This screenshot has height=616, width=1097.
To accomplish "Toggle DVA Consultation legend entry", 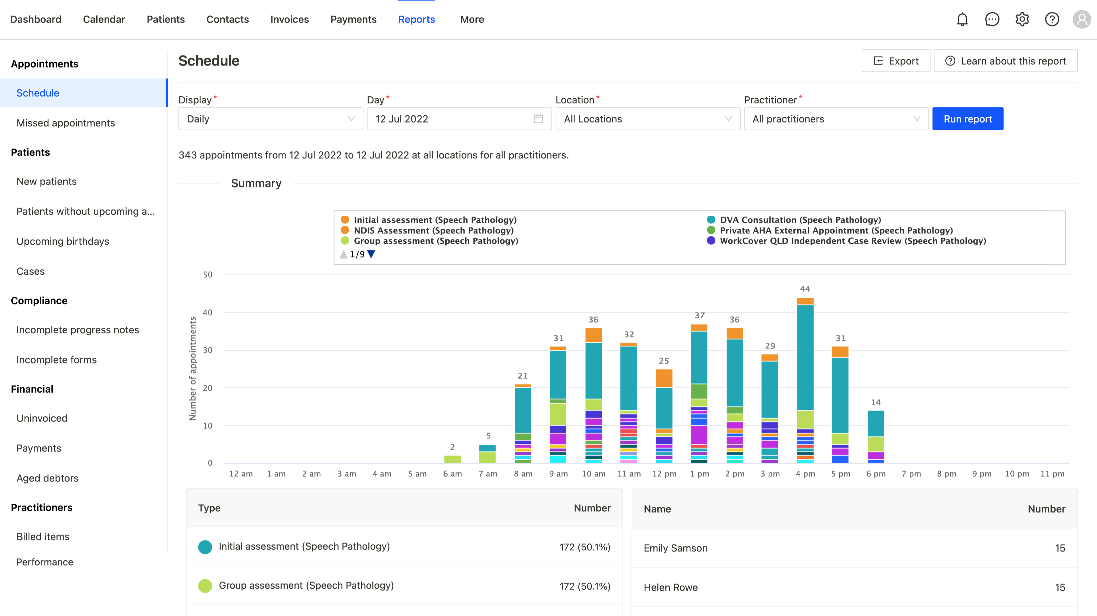I will [x=794, y=220].
